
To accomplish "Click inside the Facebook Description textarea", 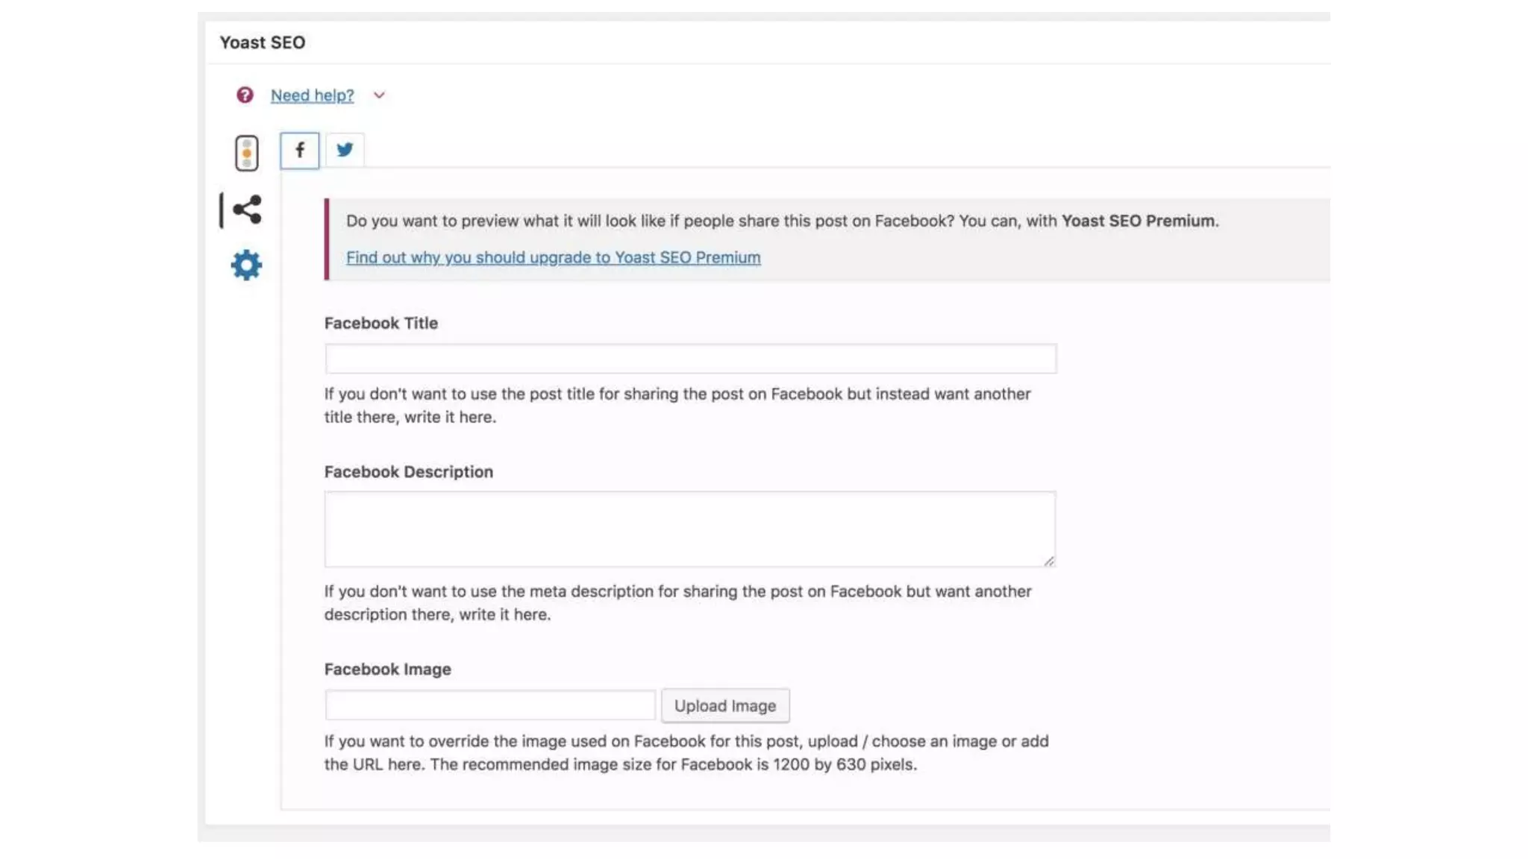I will click(689, 528).
